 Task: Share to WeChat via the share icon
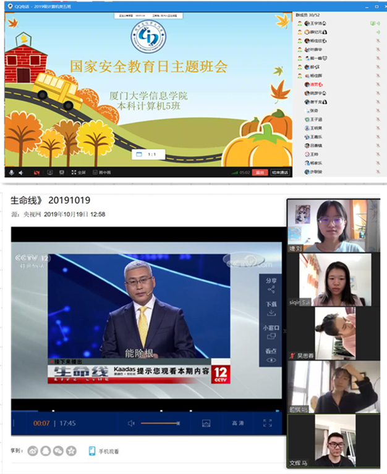point(58,451)
